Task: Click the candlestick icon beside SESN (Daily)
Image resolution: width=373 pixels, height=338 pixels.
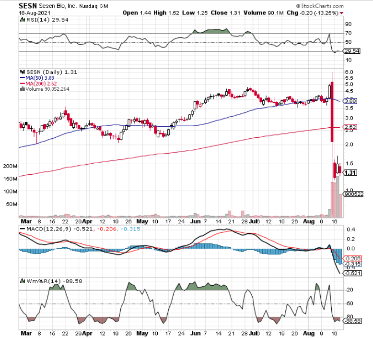Action: pos(23,72)
